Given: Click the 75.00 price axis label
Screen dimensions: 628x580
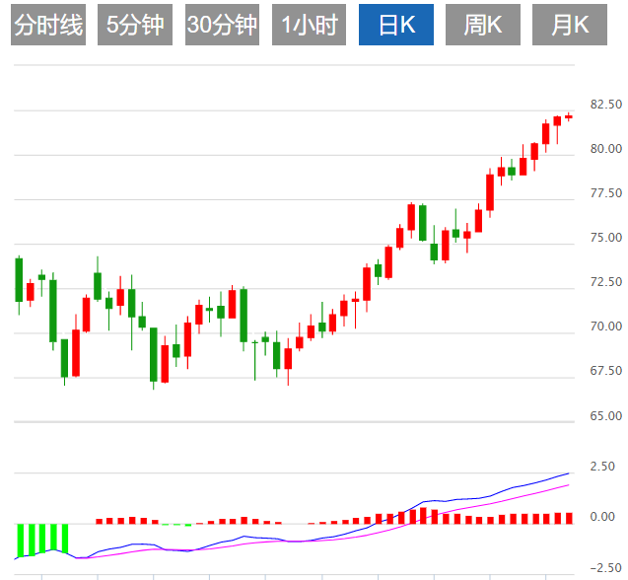Looking at the screenshot, I should tap(606, 238).
